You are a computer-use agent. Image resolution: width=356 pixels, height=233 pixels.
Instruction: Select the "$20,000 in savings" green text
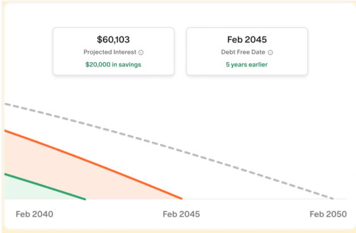[113, 64]
